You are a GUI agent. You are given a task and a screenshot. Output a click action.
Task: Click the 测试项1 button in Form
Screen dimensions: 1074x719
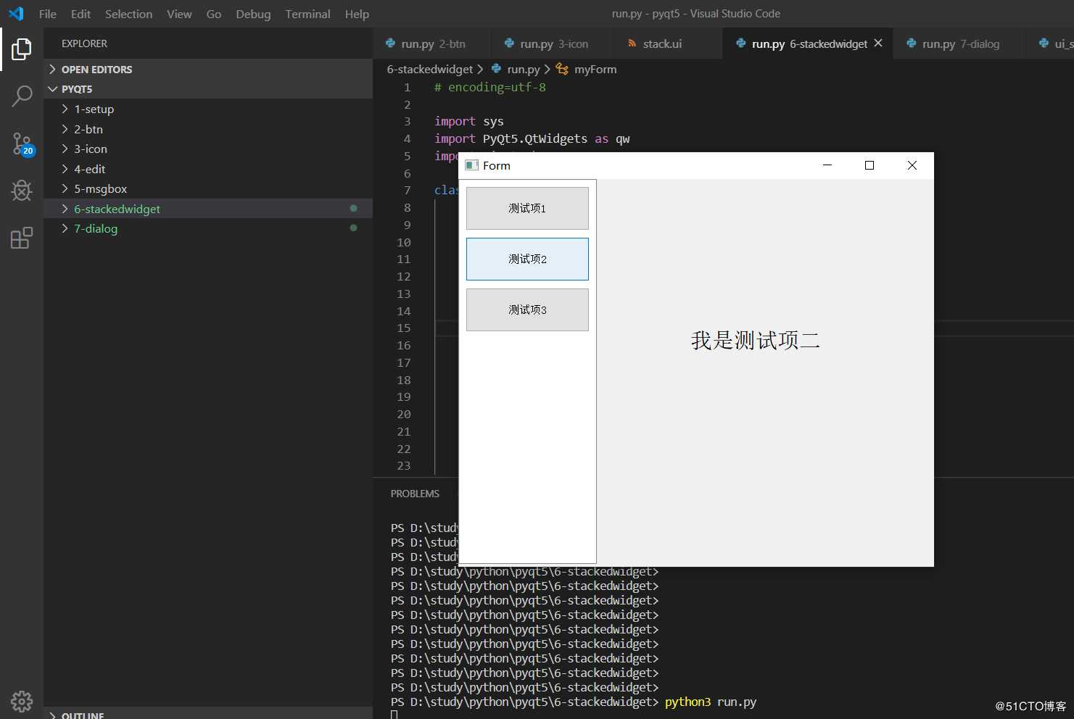pyautogui.click(x=527, y=208)
